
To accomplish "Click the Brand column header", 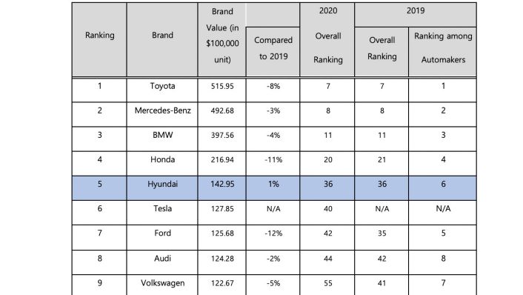I will pyautogui.click(x=162, y=40).
